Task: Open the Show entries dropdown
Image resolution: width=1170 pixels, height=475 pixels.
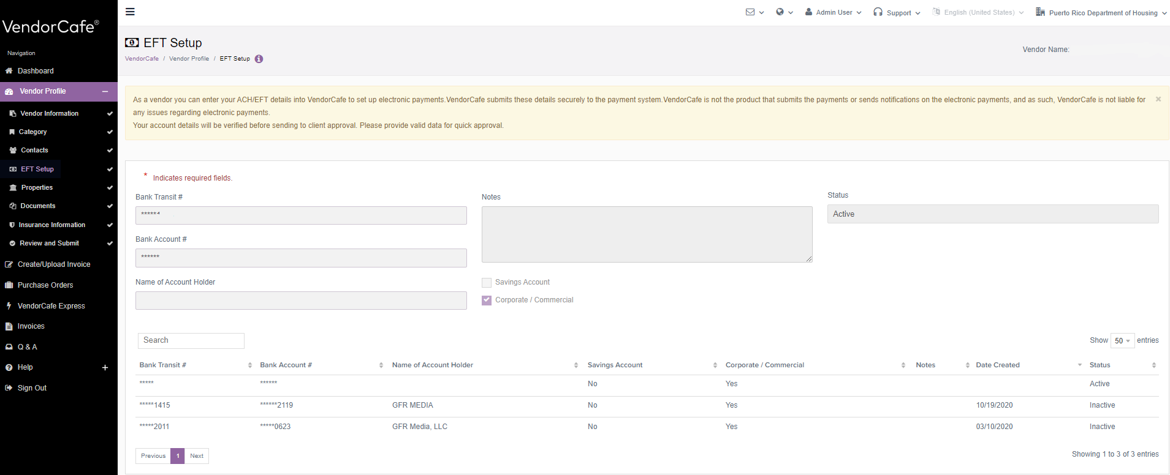Action: pos(1122,341)
